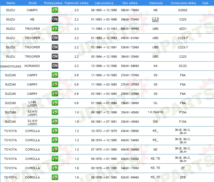Select the Pojemność silnika column header
The width and height of the screenshot is (214, 182).
click(76, 3)
